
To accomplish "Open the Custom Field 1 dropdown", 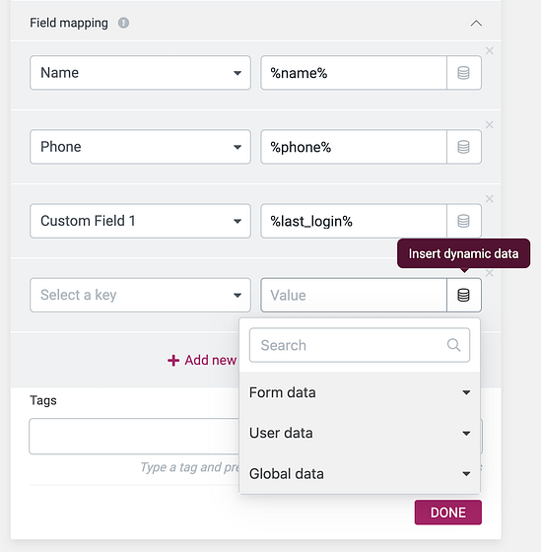I will (140, 221).
